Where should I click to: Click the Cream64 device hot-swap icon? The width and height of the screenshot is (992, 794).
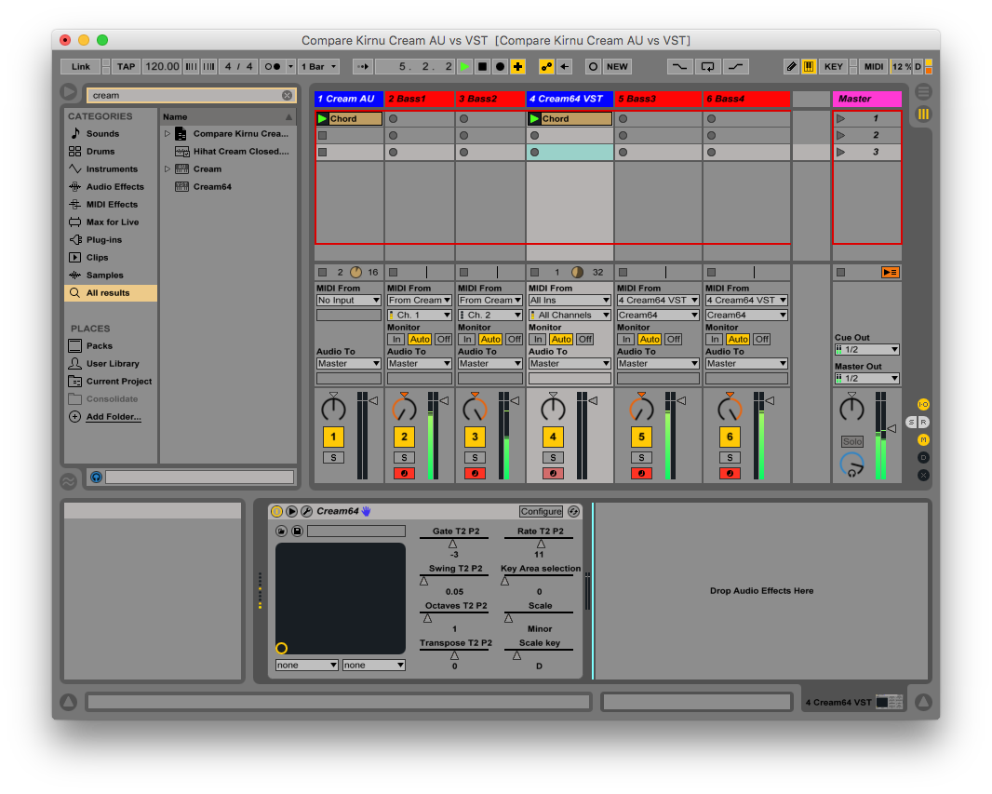click(574, 511)
